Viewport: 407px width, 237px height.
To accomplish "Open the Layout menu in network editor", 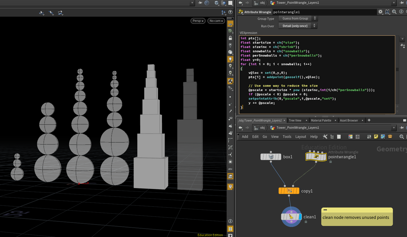I will [x=300, y=137].
